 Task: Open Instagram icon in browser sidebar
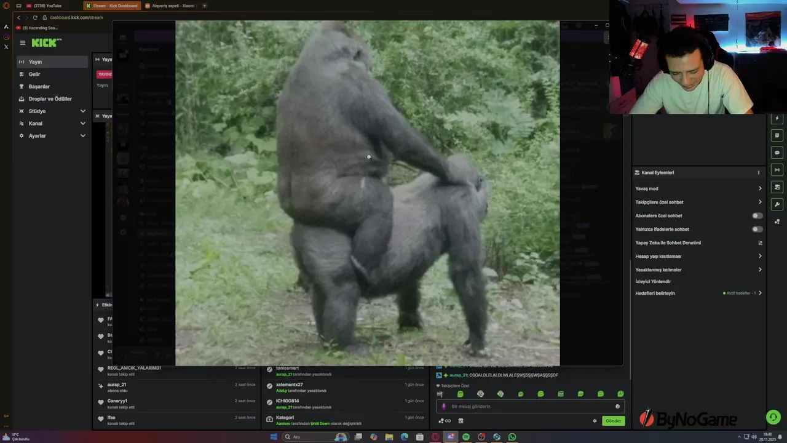6,37
